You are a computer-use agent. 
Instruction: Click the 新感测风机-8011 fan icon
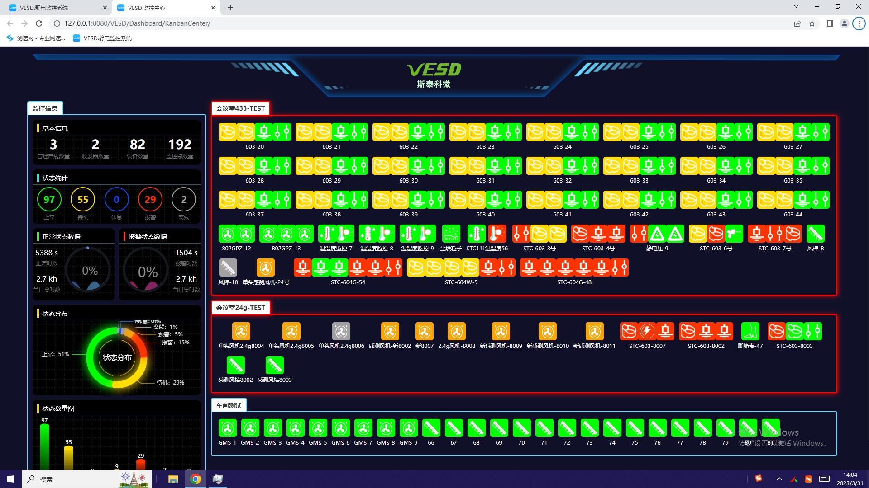[x=594, y=332]
